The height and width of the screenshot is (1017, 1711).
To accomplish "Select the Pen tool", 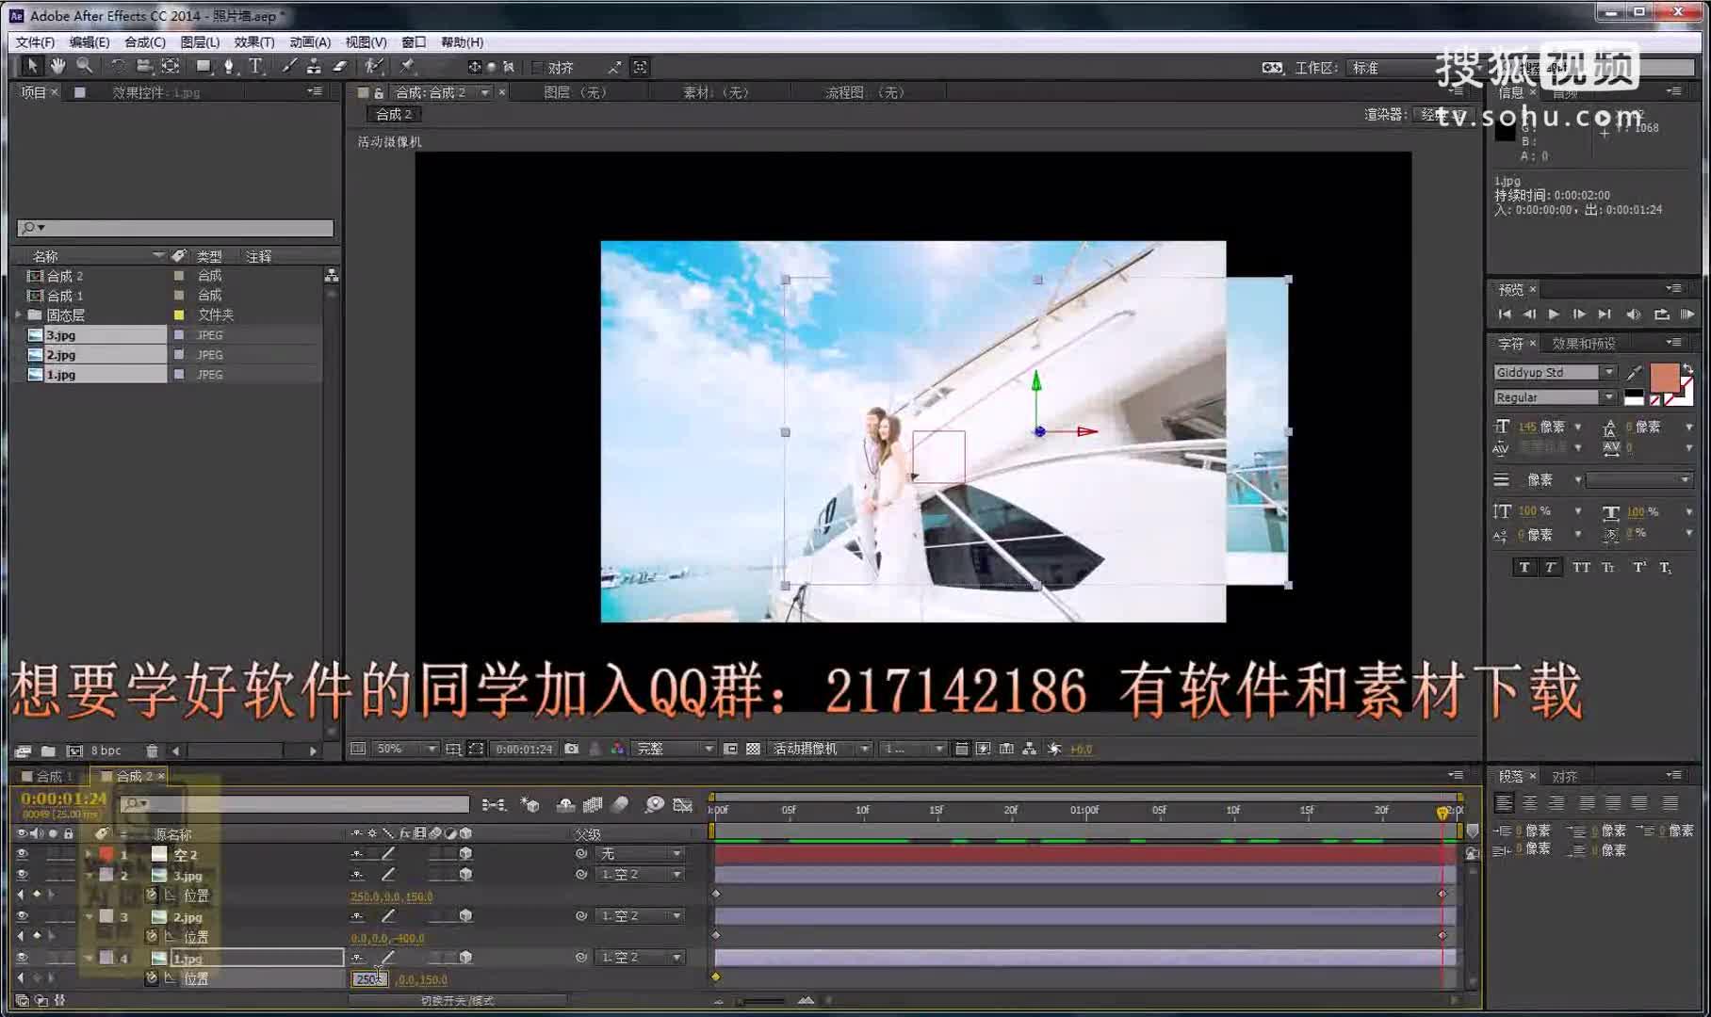I will point(229,66).
